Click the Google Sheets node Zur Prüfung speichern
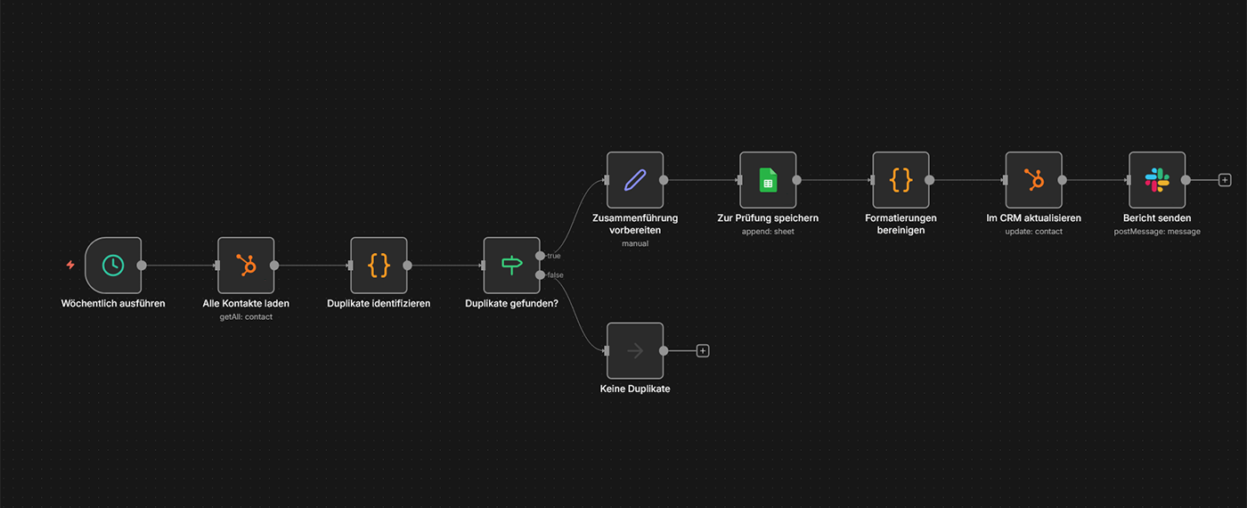This screenshot has height=508, width=1247. [767, 179]
